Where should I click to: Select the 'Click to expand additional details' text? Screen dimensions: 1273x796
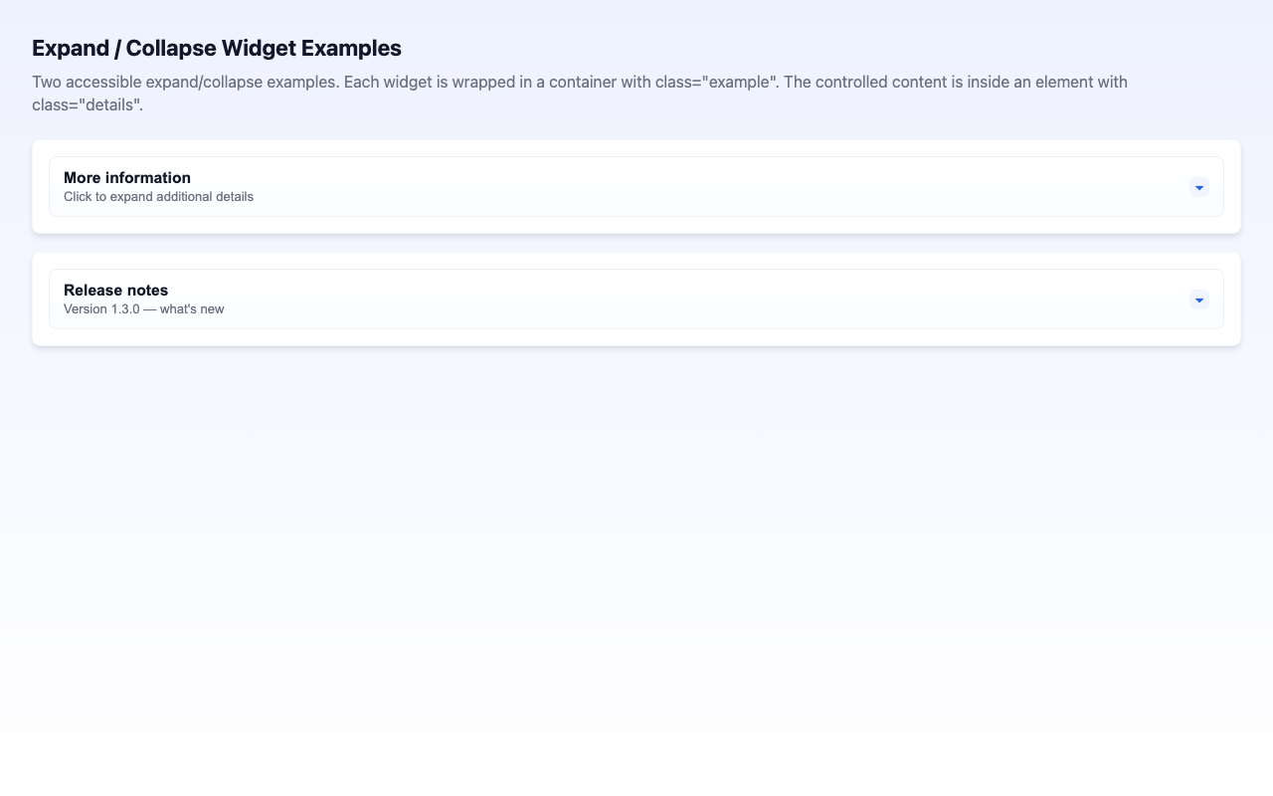[158, 196]
